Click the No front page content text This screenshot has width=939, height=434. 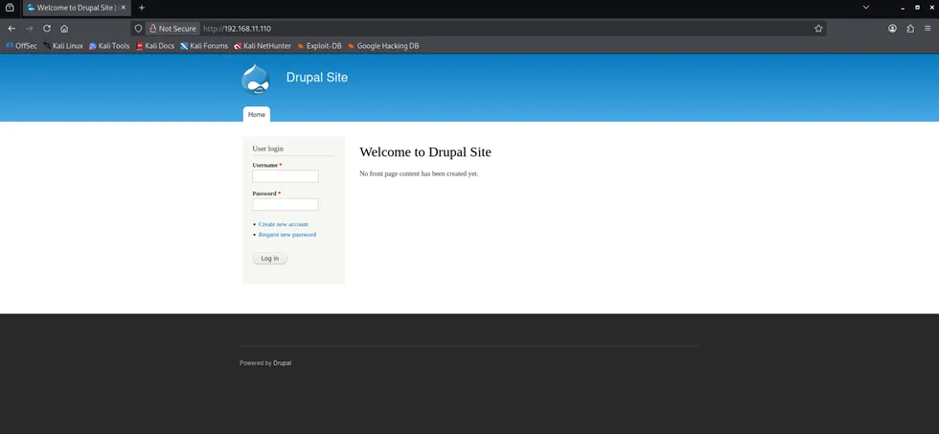pyautogui.click(x=419, y=173)
